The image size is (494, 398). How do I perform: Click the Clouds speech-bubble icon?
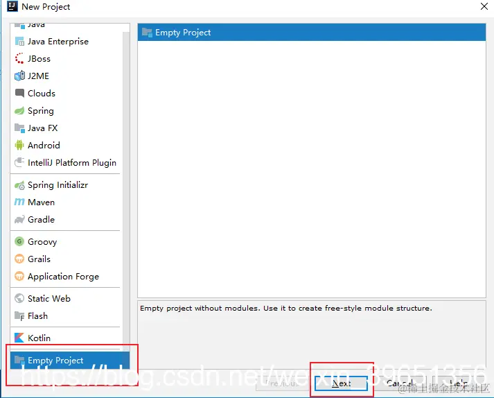[x=19, y=93]
